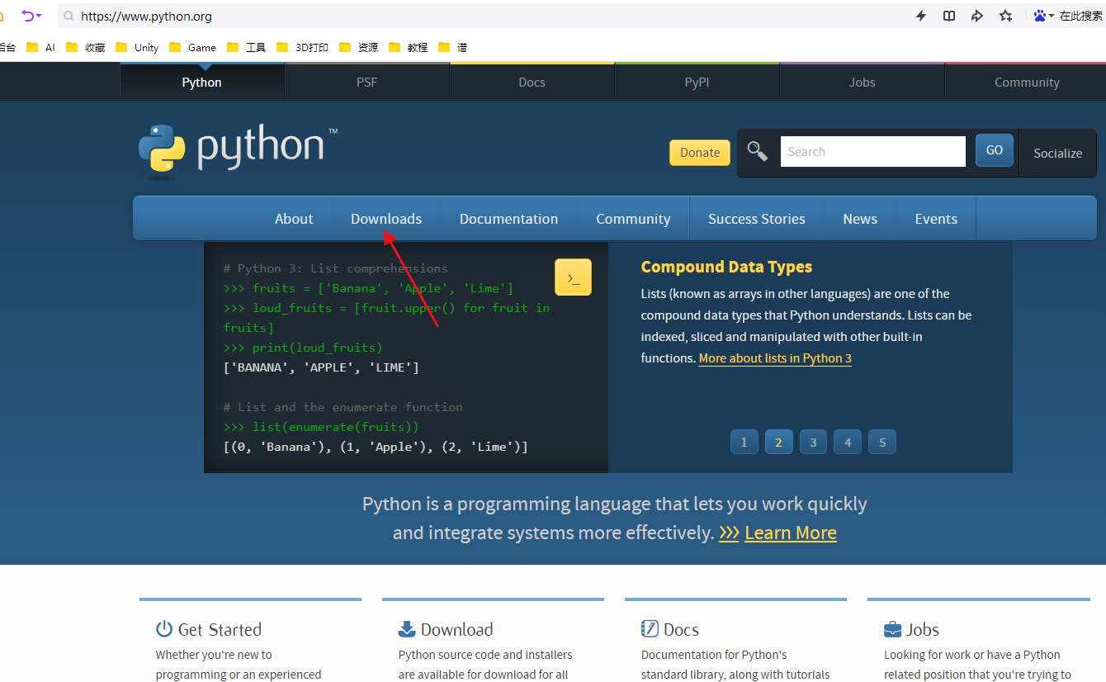Click the Jobs section heading text

(923, 629)
